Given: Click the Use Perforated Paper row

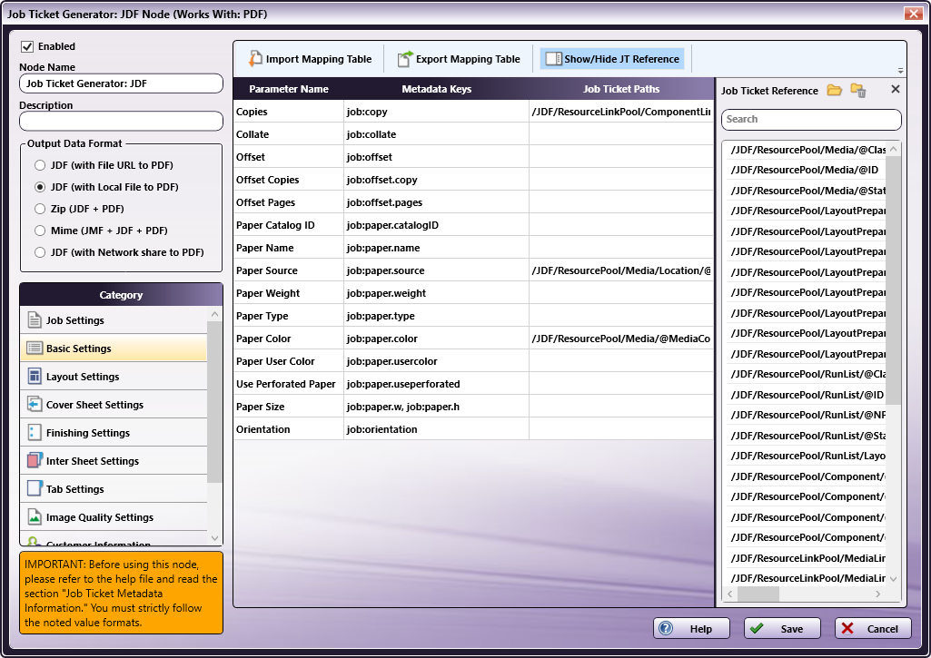Looking at the screenshot, I should pos(473,384).
